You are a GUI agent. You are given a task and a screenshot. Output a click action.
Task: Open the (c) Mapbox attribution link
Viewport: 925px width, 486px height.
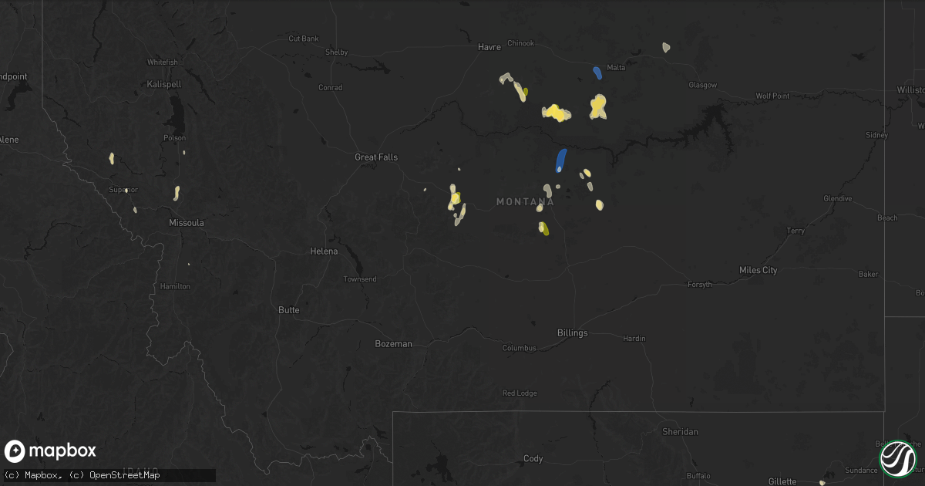[x=32, y=475]
